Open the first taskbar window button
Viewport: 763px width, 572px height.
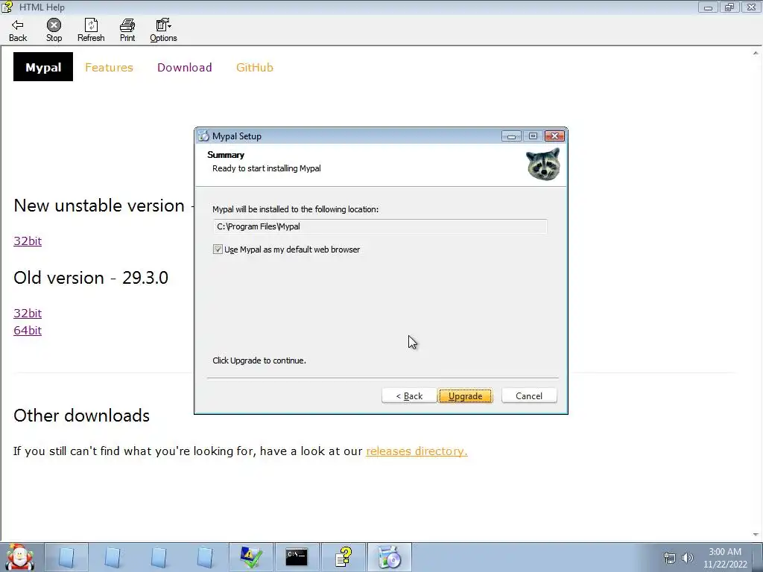66,557
